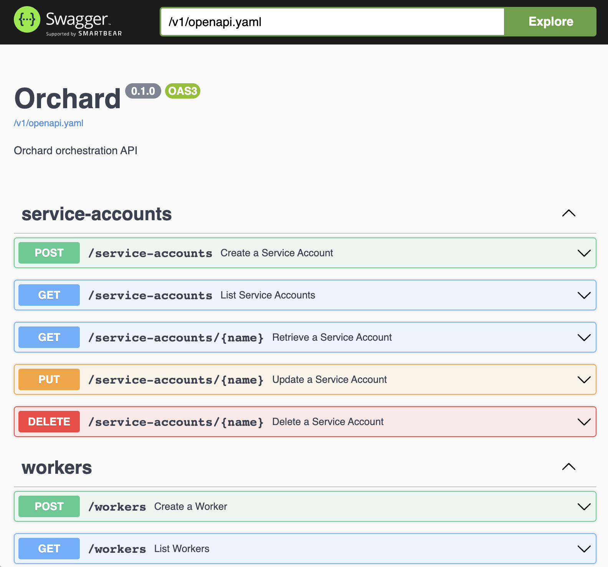Viewport: 608px width, 567px height.
Task: Click the /service-accounts/{name} path in the PUT row
Action: (176, 380)
